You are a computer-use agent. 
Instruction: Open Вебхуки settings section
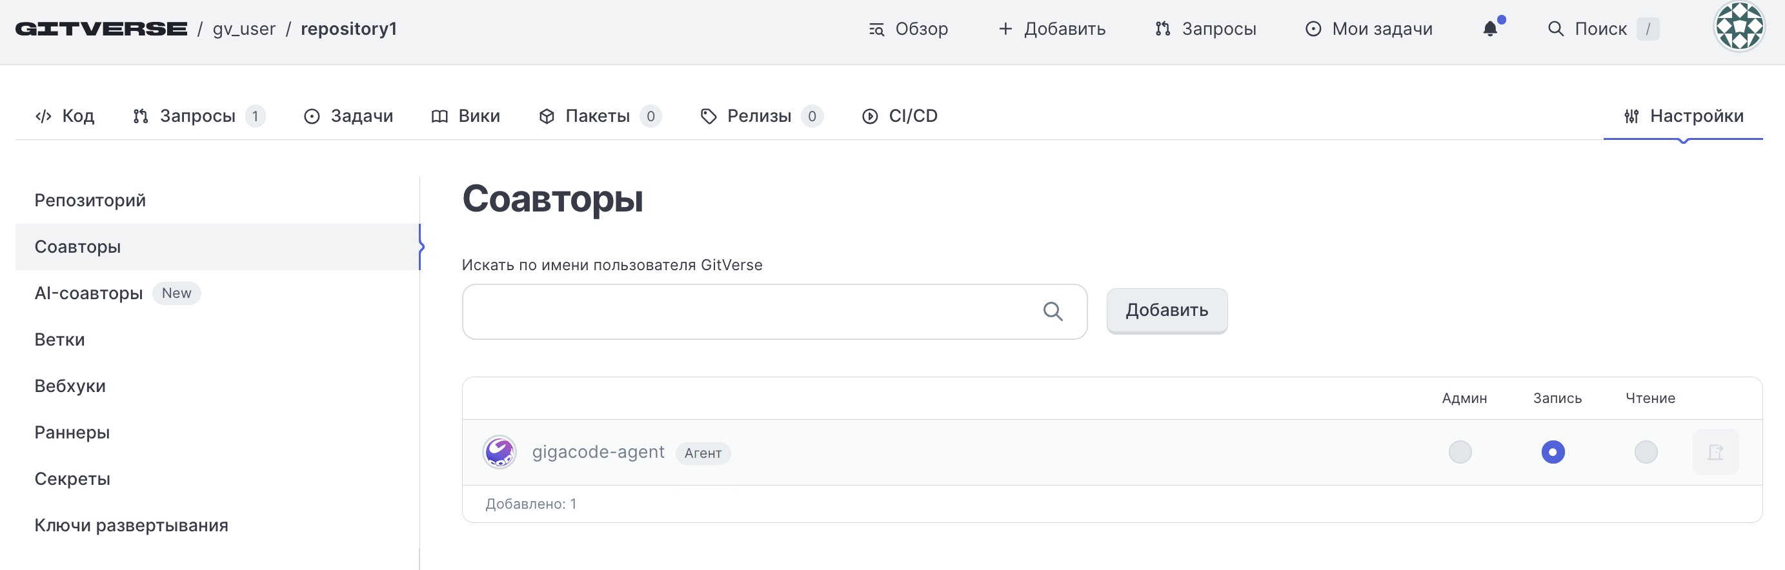(x=217, y=386)
